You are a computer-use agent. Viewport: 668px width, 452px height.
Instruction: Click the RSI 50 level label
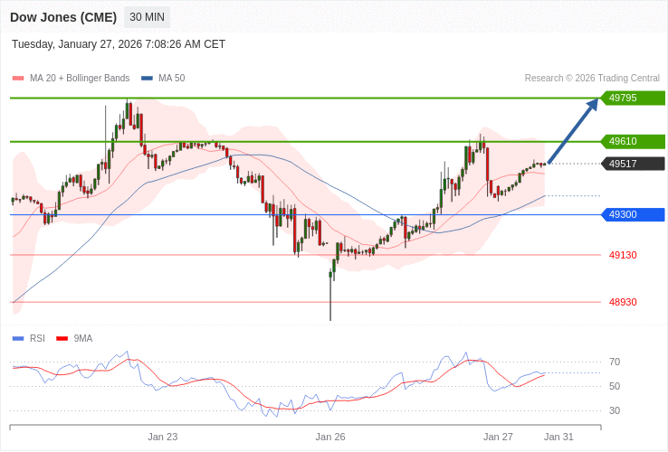coord(615,386)
